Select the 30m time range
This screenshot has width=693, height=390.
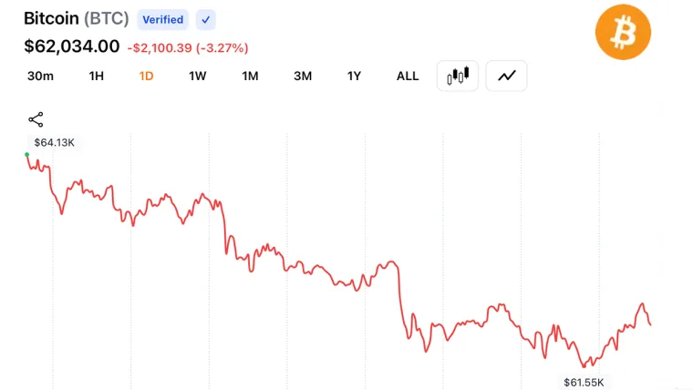tap(40, 76)
